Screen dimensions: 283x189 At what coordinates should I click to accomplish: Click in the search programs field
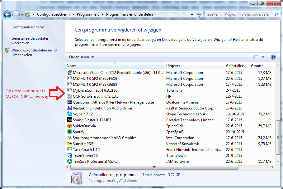(x=238, y=14)
